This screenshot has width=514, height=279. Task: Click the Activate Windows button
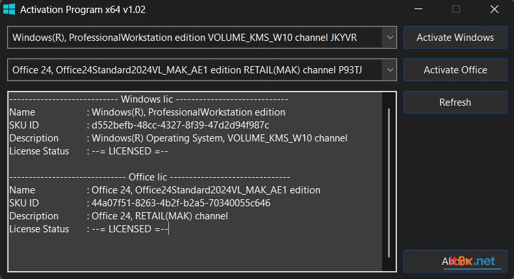(456, 38)
